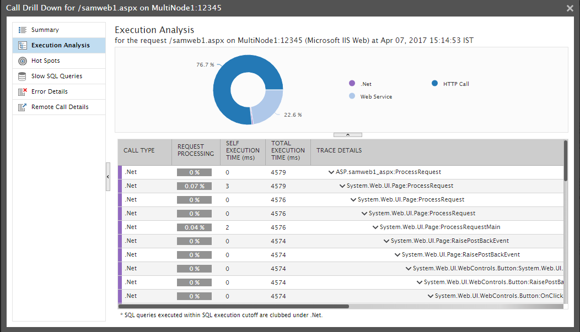
Task: Collapse the ASP.samweb1_aspx:ProcessRequest trace node
Action: click(x=331, y=172)
